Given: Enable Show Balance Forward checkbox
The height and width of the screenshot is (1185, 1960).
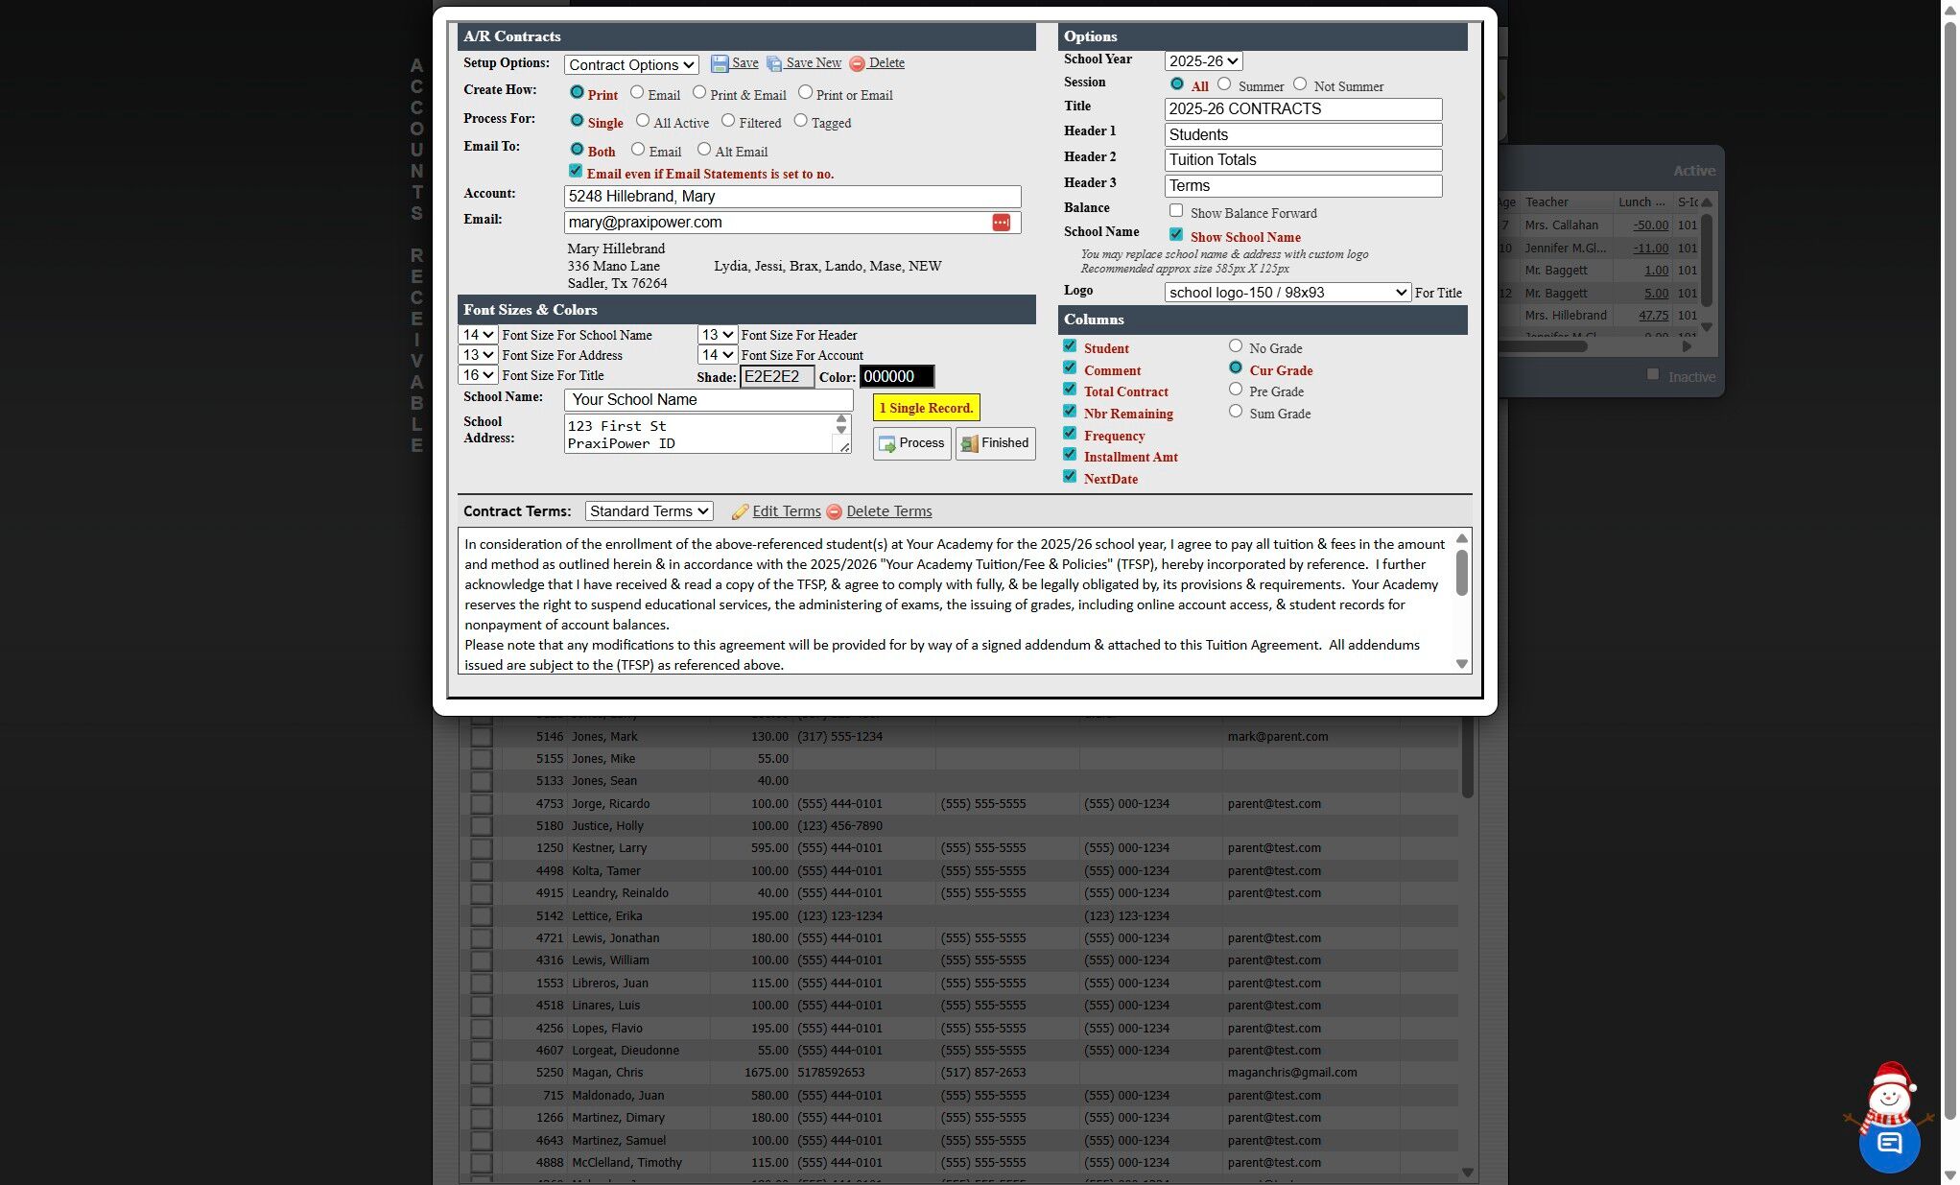Looking at the screenshot, I should point(1175,211).
